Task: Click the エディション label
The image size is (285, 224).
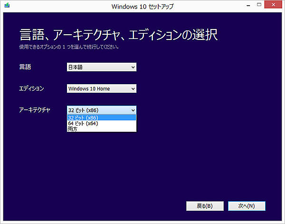Action: coord(31,88)
